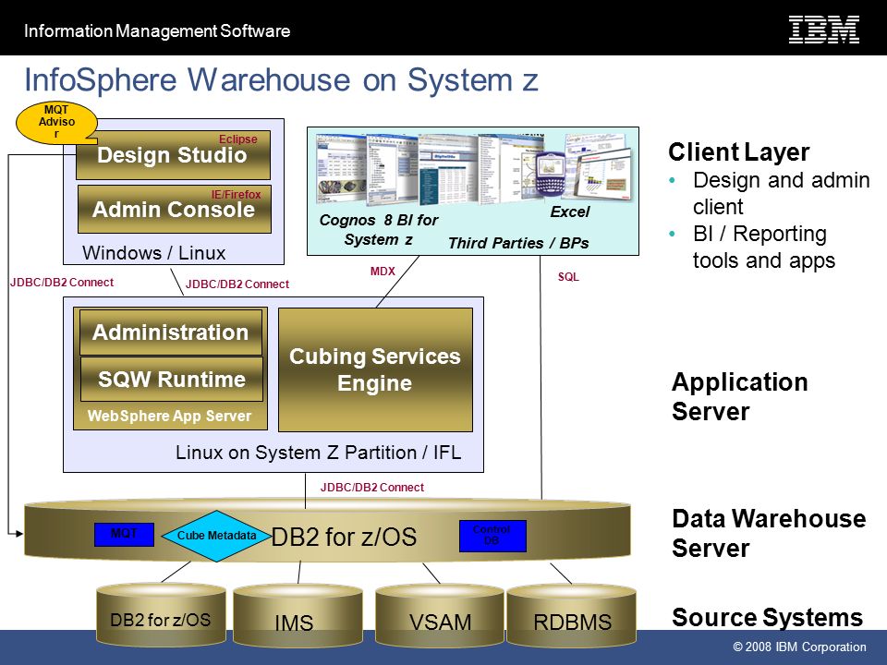Click the IBM logo
Screen dimensions: 887x665
pos(823,30)
